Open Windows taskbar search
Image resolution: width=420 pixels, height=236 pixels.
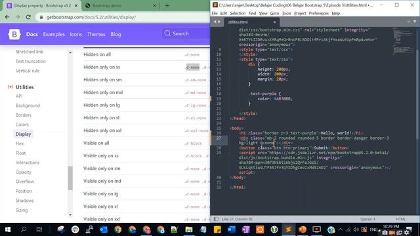click(x=24, y=229)
